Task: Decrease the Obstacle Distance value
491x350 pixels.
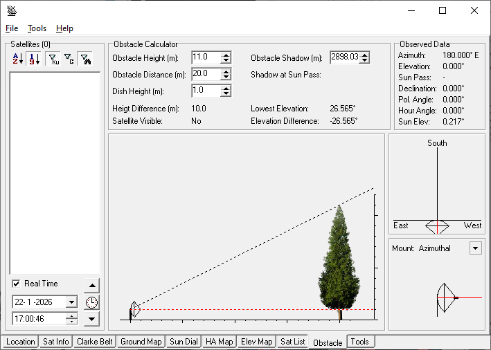Action: coord(226,77)
